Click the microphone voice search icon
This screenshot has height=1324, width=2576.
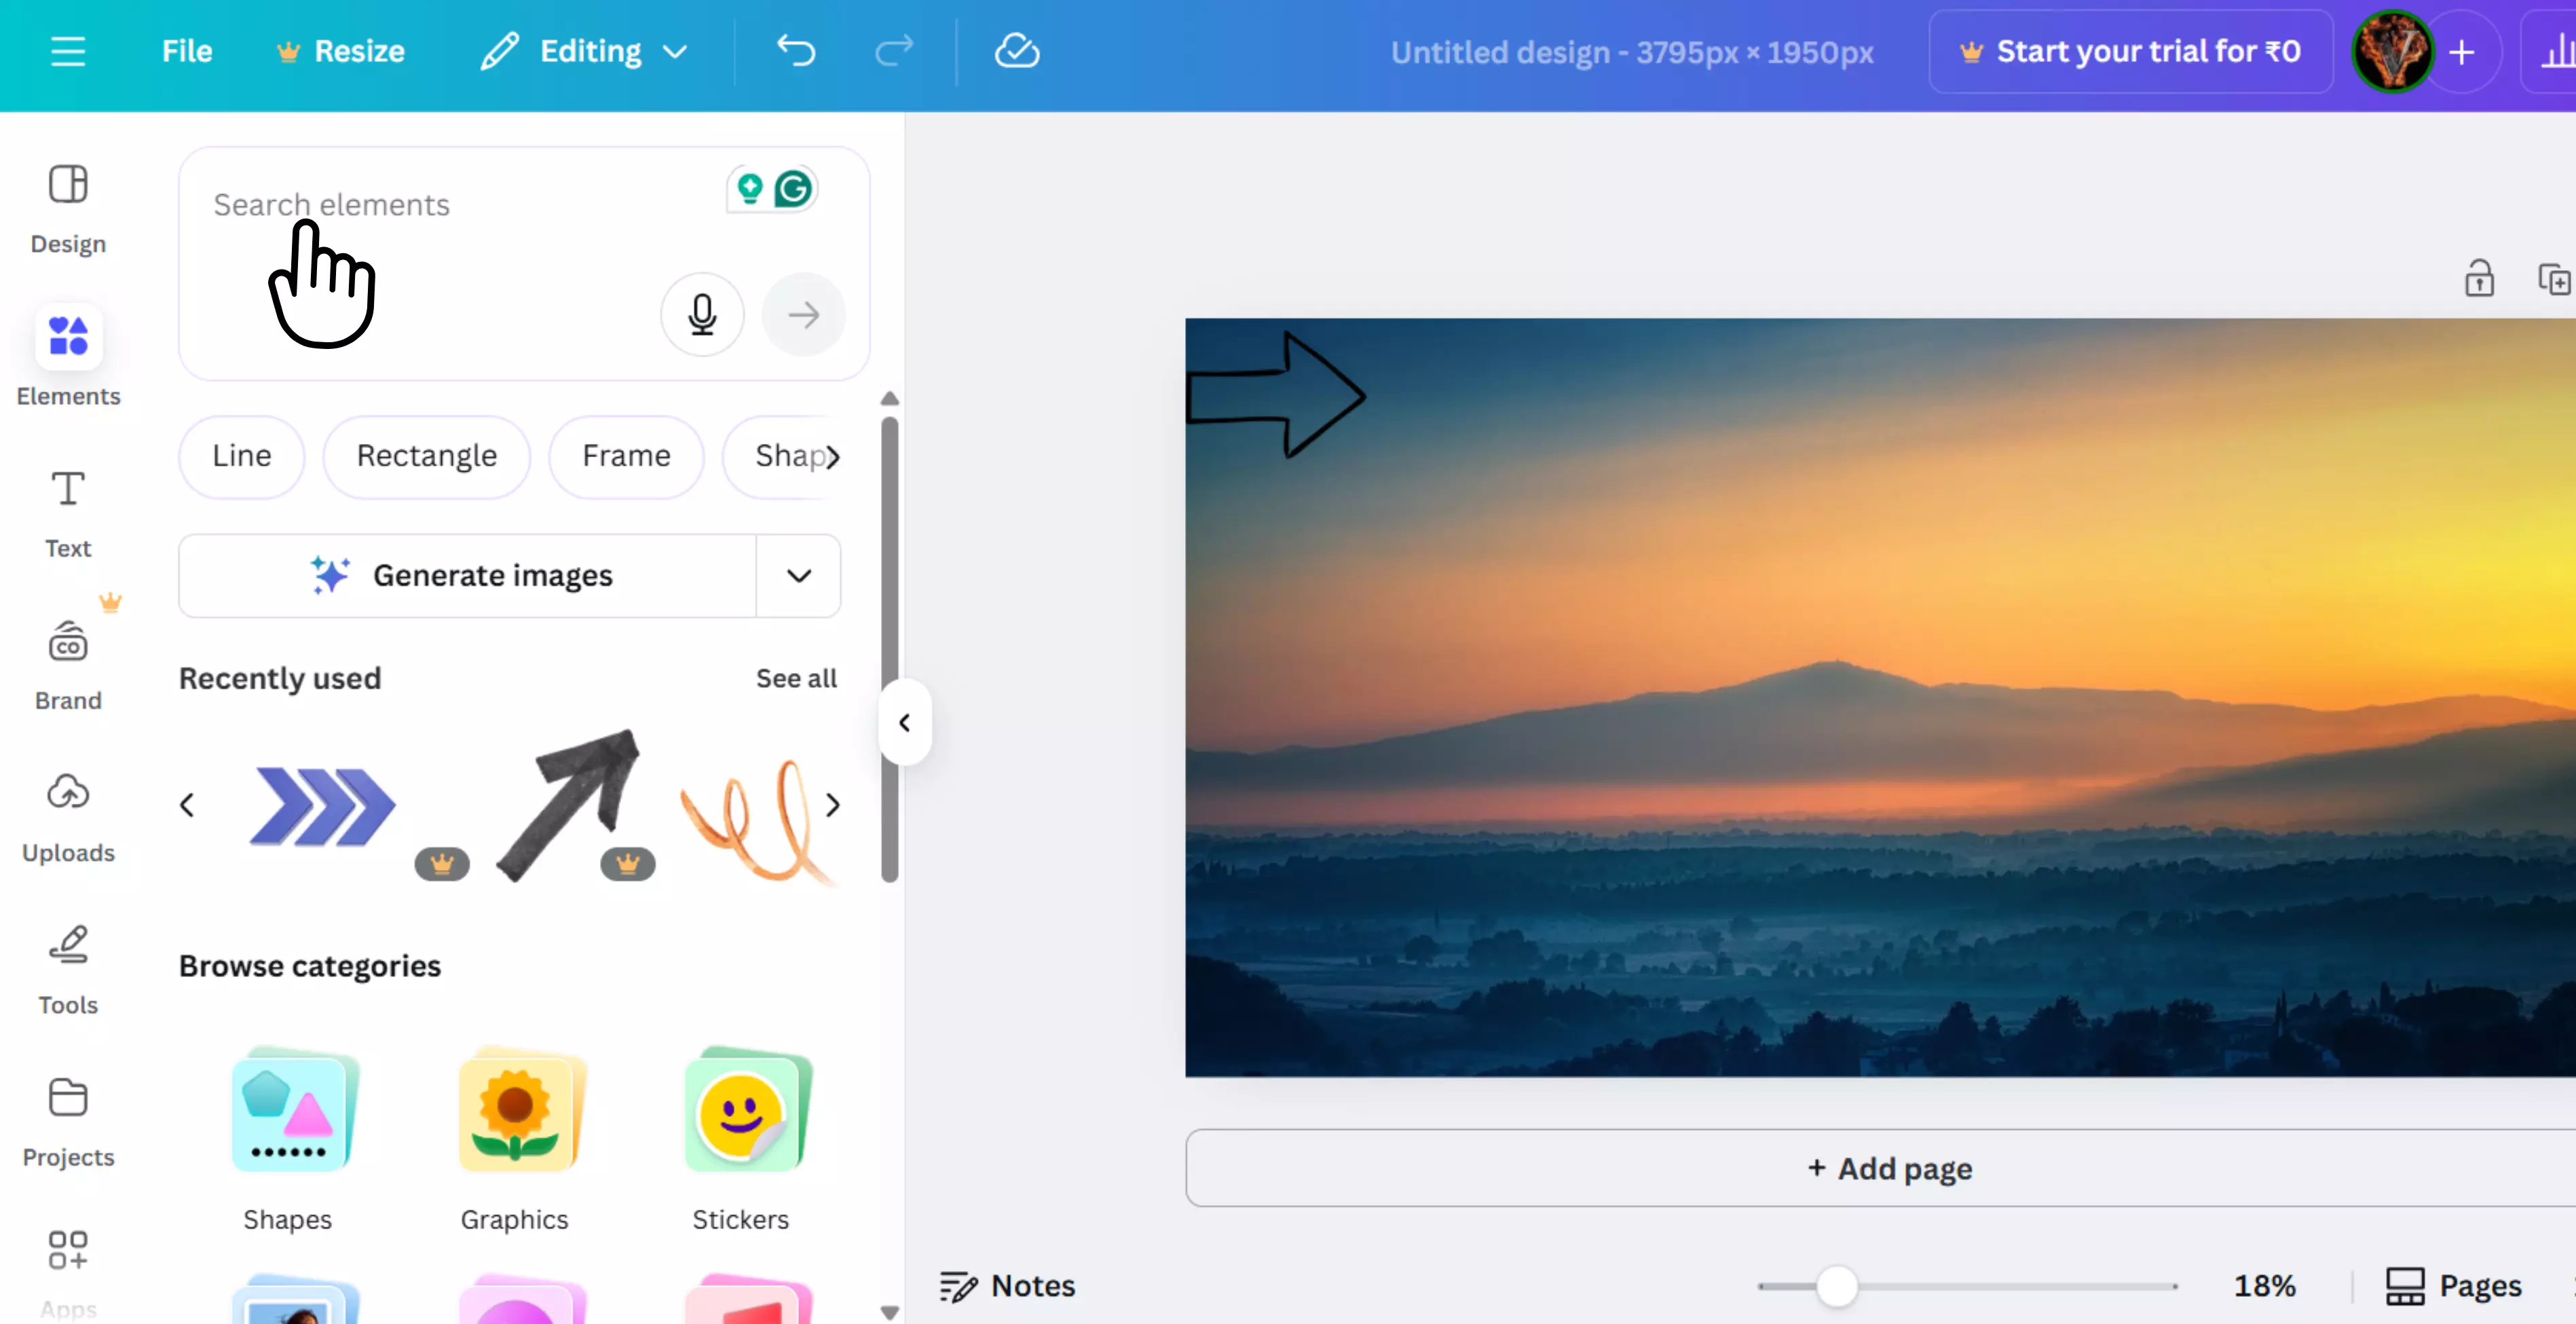(x=702, y=315)
